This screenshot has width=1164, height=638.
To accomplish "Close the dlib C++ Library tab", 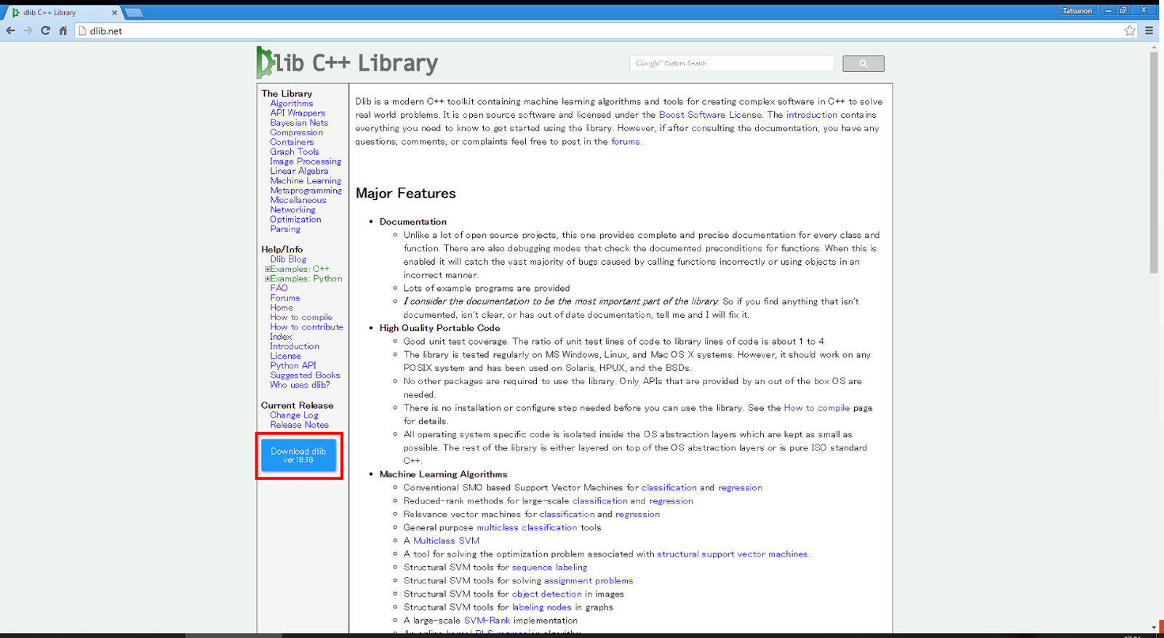I will (114, 12).
